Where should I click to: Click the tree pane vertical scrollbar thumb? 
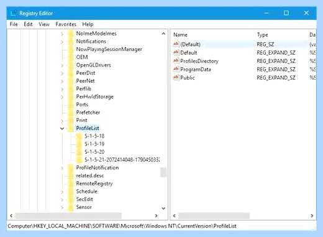(163, 172)
